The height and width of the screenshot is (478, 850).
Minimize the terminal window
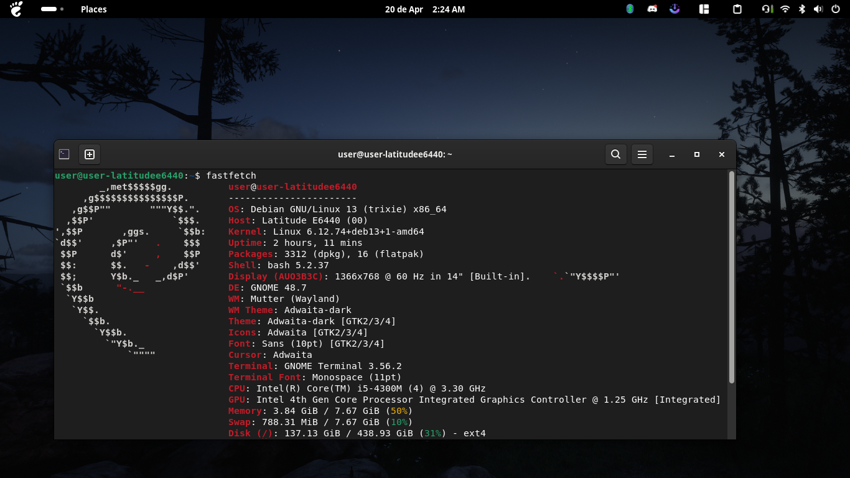click(x=672, y=154)
